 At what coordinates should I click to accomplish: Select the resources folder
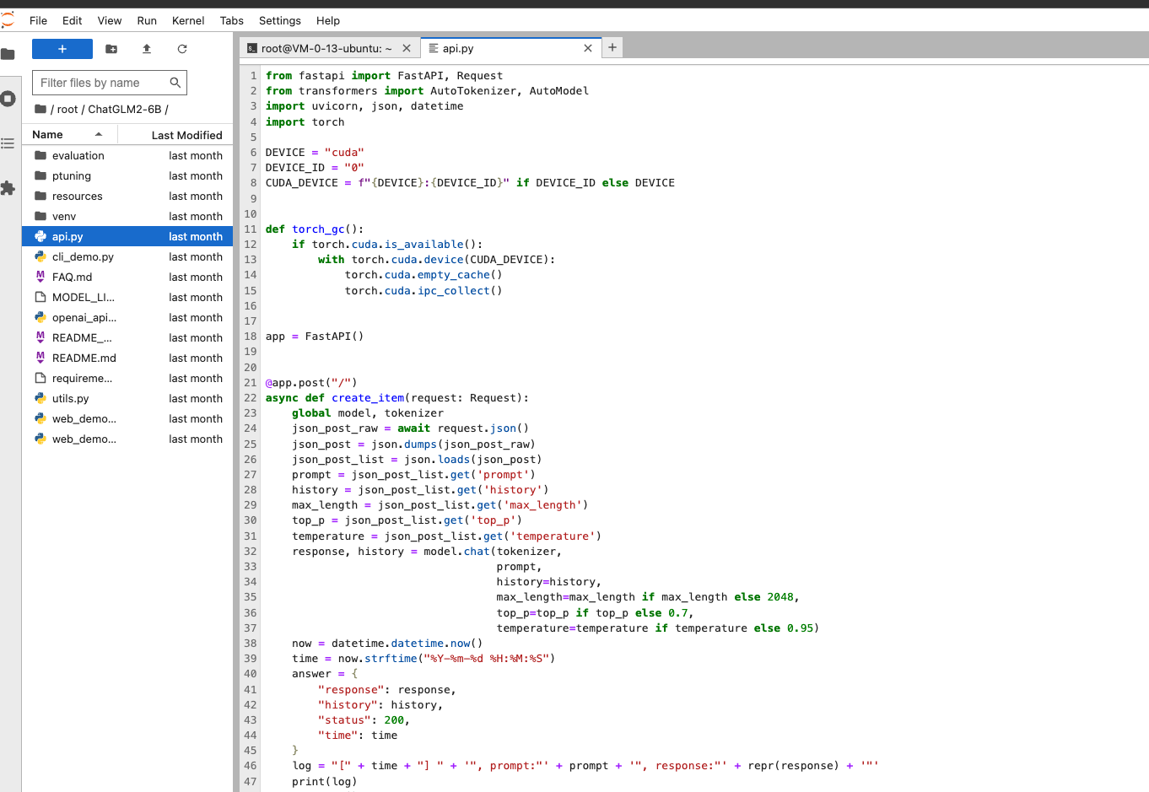127,196
